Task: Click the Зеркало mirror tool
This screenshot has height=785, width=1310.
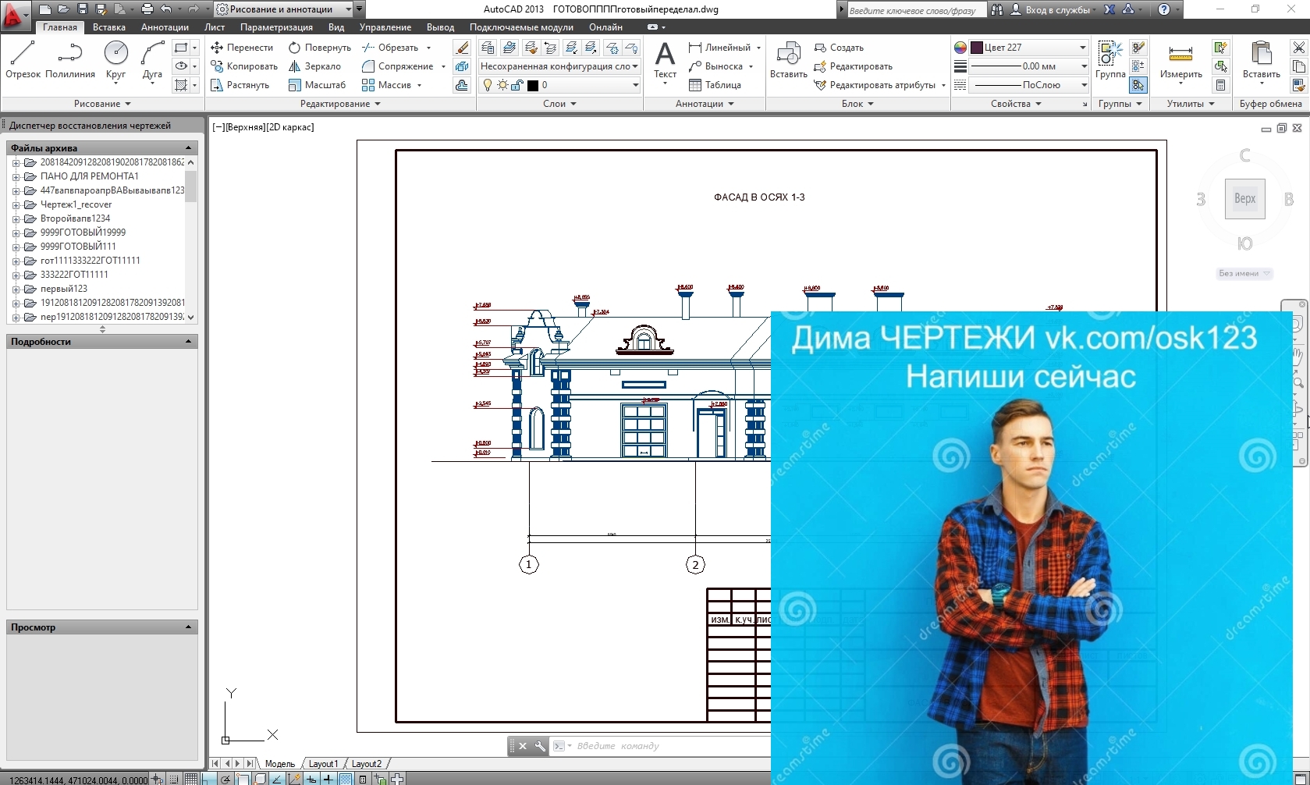Action: coord(314,66)
